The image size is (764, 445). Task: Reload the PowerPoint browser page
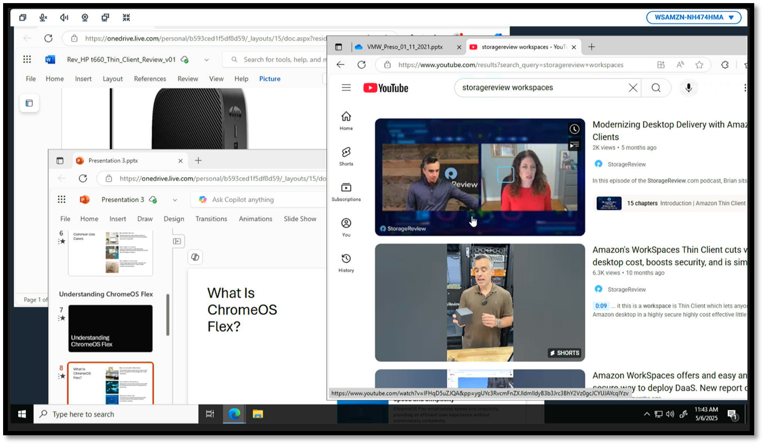83,178
